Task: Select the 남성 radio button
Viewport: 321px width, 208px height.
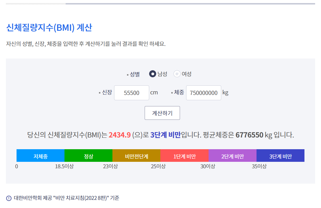Action: [x=153, y=74]
